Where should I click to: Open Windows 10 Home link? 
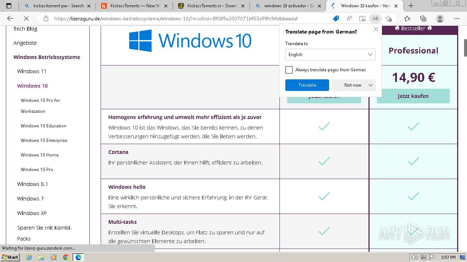pyautogui.click(x=40, y=155)
